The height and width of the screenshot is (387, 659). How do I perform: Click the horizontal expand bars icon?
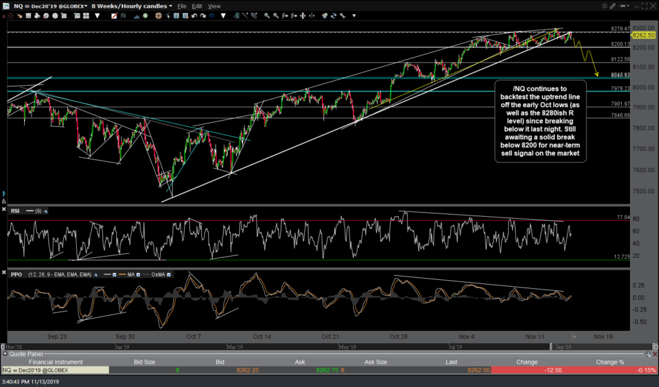(303, 16)
